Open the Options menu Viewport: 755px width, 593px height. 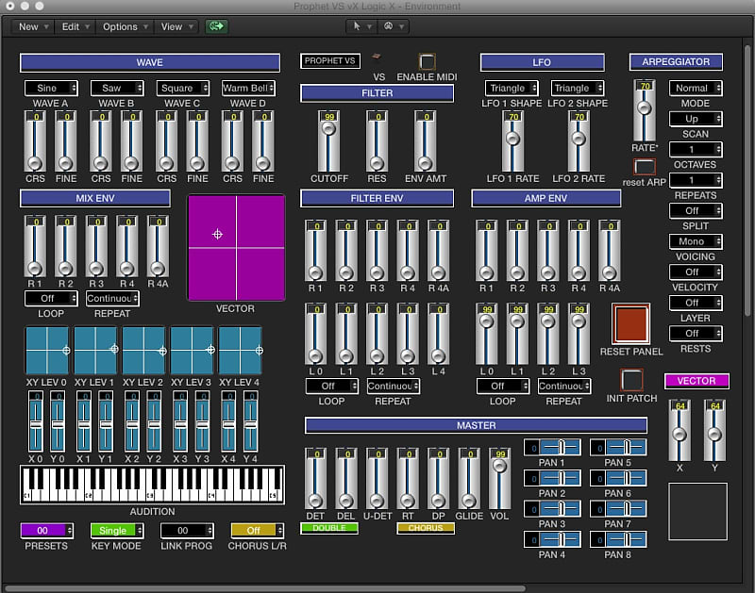point(124,26)
